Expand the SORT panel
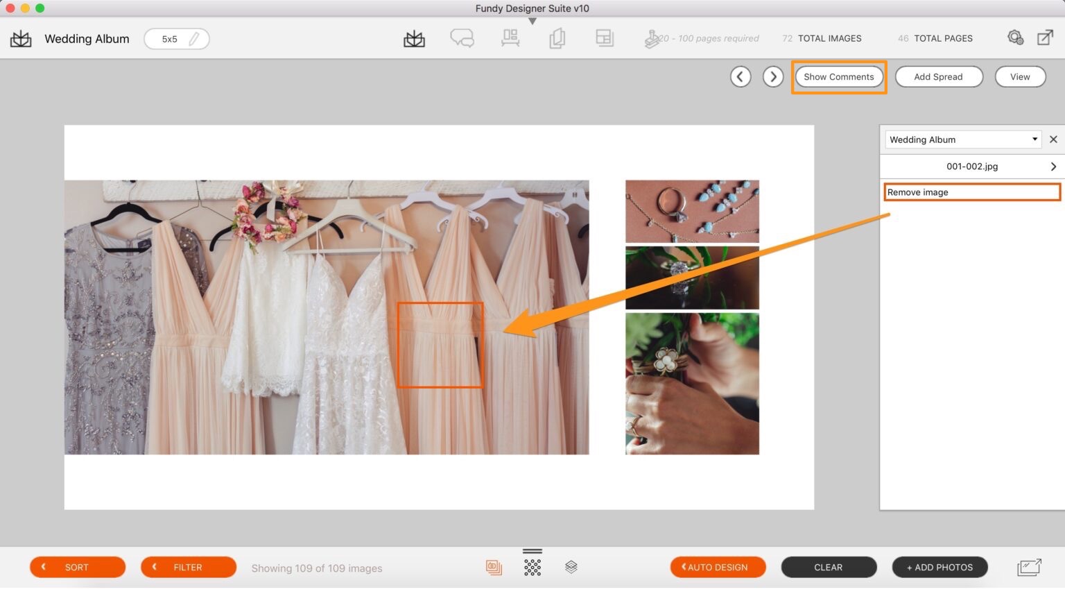Screen dimensions: 1065x603 tap(78, 567)
